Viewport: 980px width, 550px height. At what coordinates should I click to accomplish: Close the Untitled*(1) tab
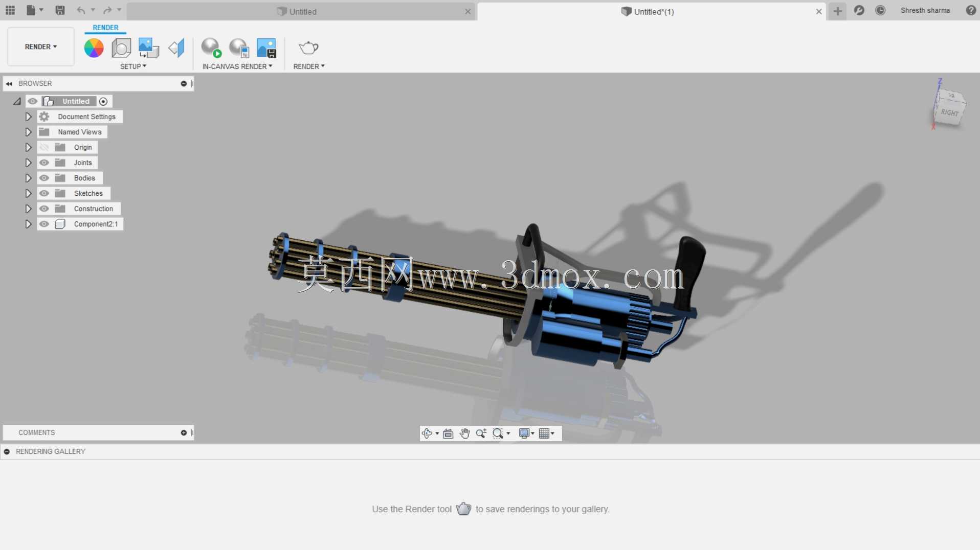[818, 11]
